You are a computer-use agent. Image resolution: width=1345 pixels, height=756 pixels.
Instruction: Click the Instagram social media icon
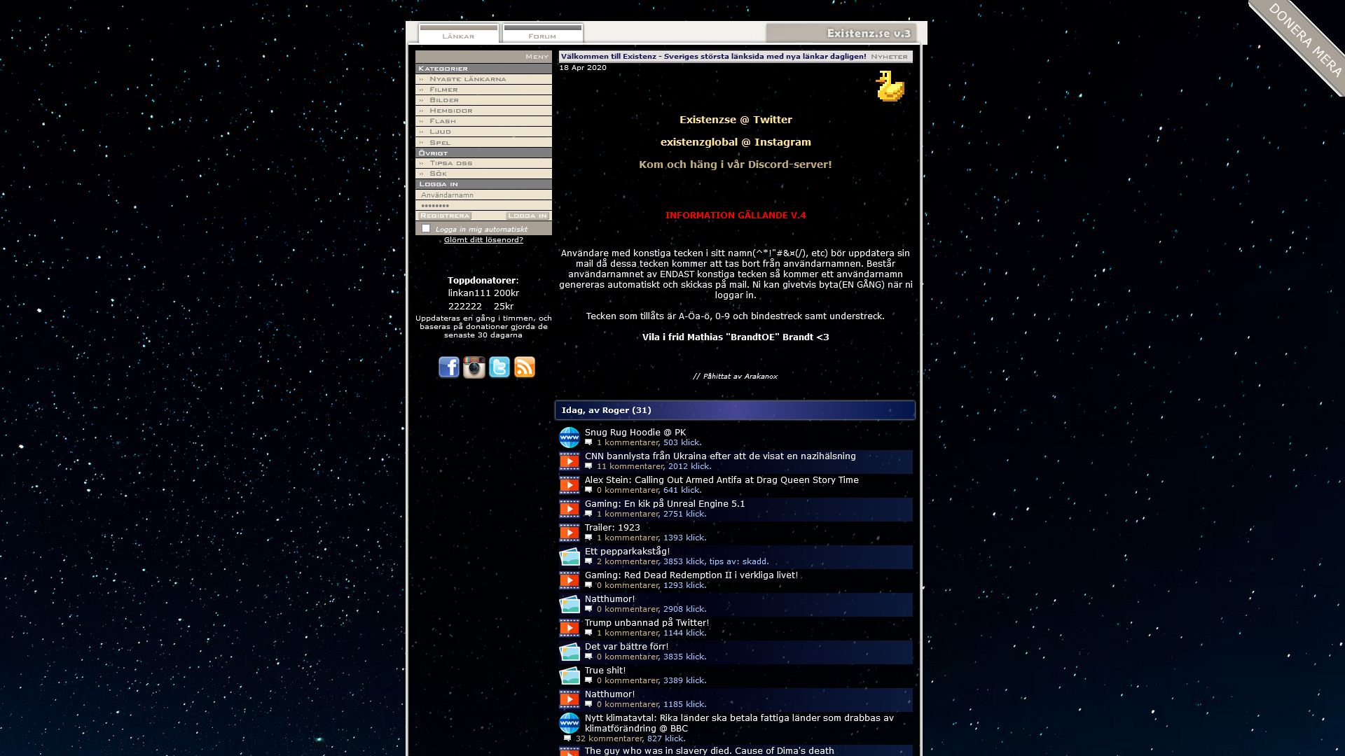point(473,367)
